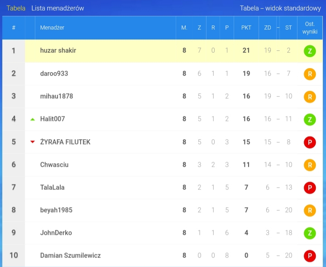This screenshot has height=267, width=326.
Task: Click red P icon for Damian Szumilewicz
Action: coord(310,256)
